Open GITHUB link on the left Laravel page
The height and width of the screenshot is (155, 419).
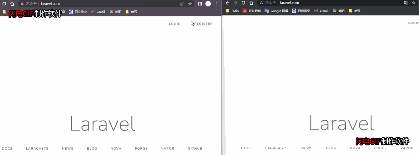(x=195, y=148)
